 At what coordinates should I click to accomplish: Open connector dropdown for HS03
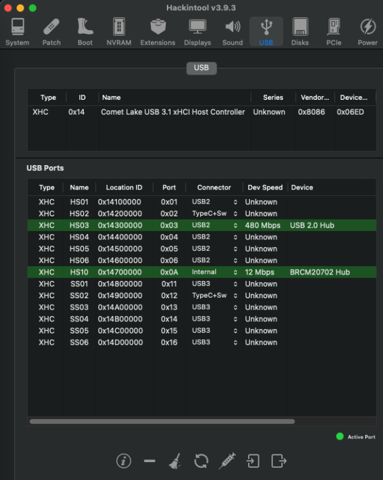pos(235,225)
